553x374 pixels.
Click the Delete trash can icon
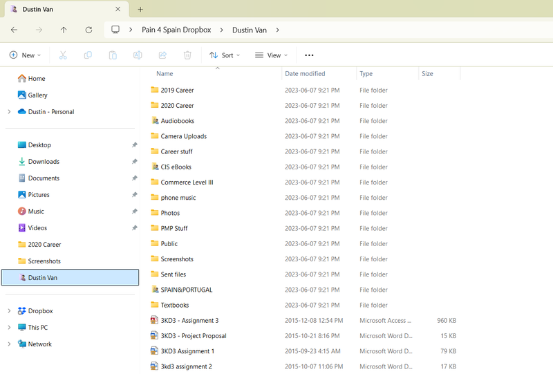[x=187, y=55]
